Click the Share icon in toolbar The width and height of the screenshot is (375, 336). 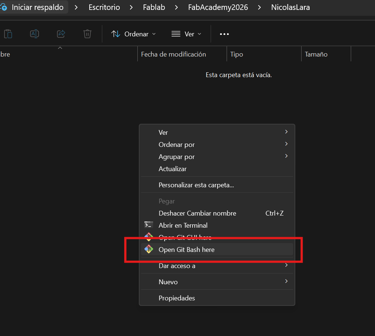click(61, 34)
